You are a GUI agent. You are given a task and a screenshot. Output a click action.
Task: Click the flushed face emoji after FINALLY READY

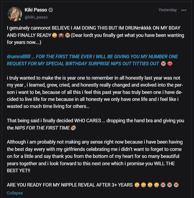click(x=54, y=35)
